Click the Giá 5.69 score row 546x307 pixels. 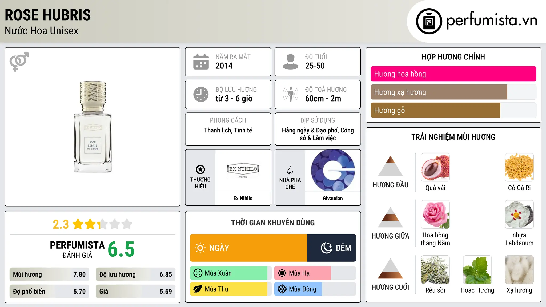click(135, 292)
